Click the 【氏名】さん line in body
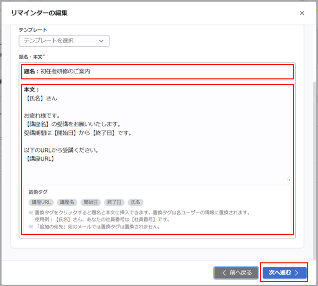 coord(41,99)
